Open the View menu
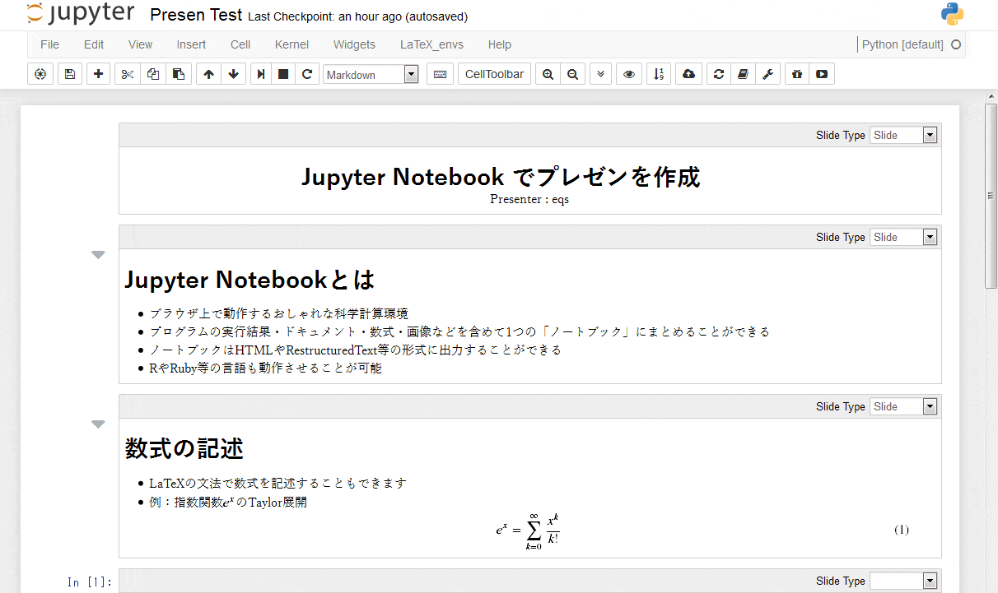The width and height of the screenshot is (998, 593). (141, 44)
